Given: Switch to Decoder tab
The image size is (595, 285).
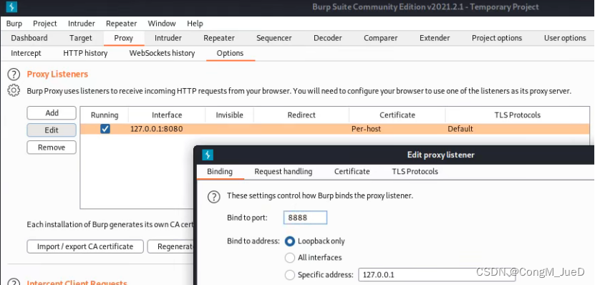Looking at the screenshot, I should click(327, 38).
